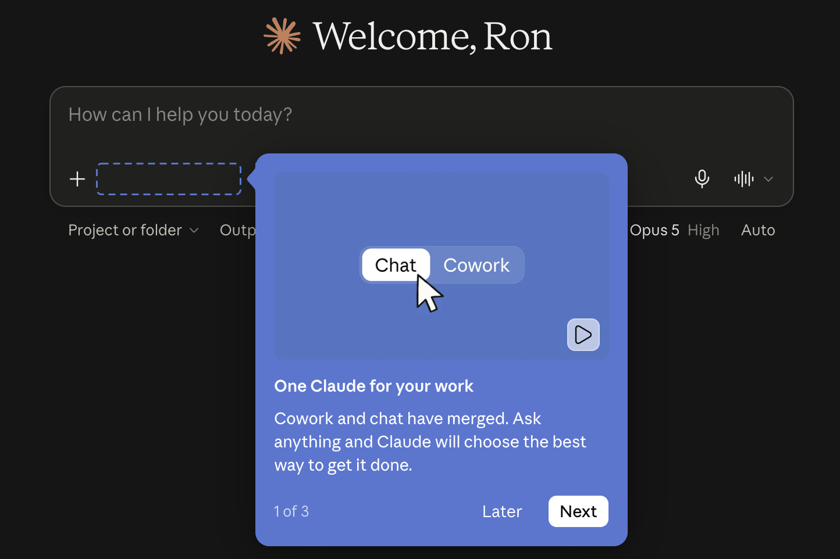
Task: Open the Opus 5 model selector
Action: (654, 230)
